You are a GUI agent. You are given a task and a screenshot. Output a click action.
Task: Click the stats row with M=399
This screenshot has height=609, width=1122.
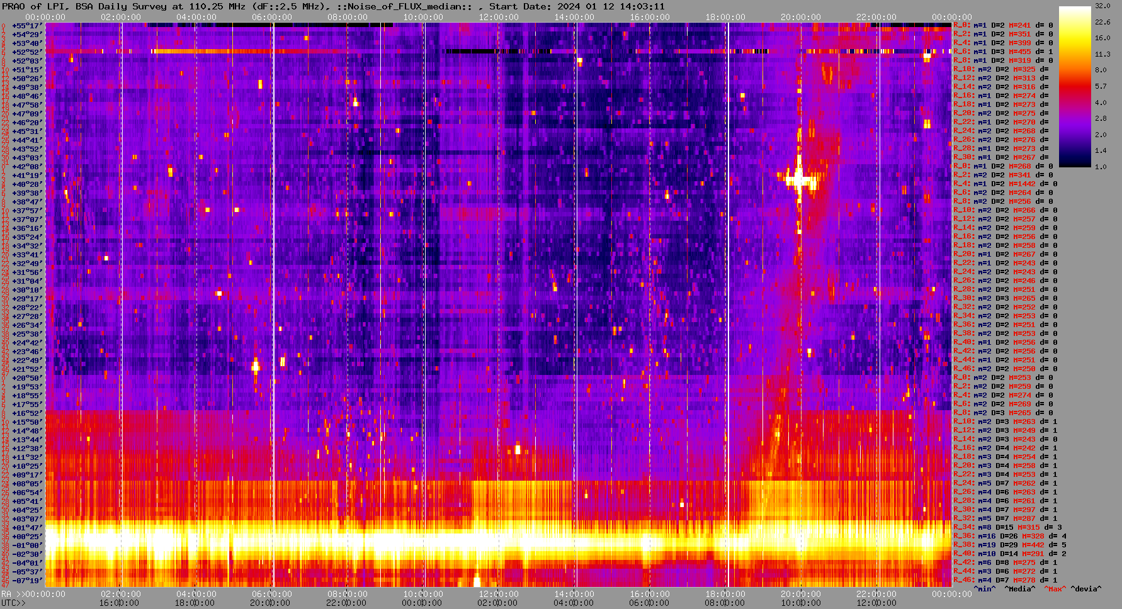(x=1003, y=43)
